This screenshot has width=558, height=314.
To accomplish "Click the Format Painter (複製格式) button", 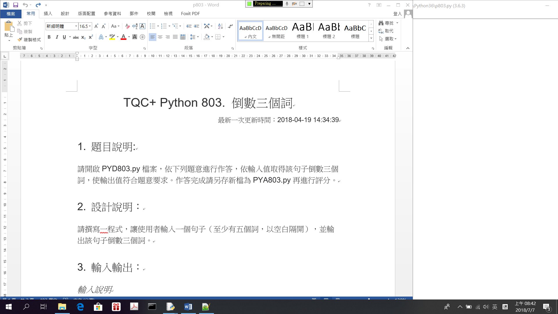I will point(29,40).
